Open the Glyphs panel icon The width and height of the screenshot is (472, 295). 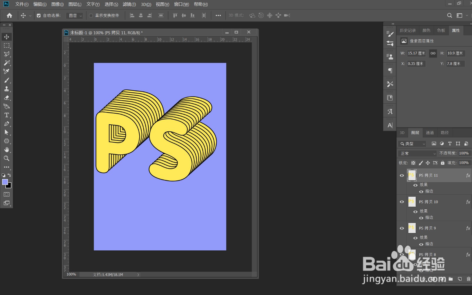click(x=390, y=112)
